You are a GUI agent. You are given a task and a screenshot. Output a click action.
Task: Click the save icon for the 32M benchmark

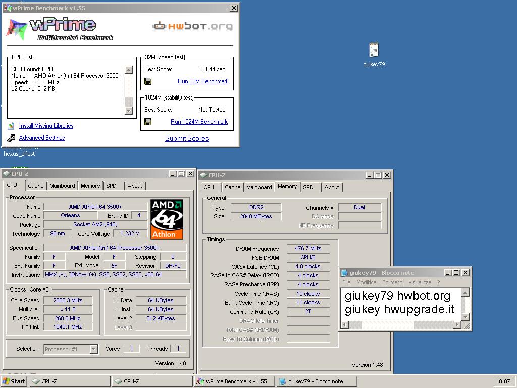tap(148, 81)
